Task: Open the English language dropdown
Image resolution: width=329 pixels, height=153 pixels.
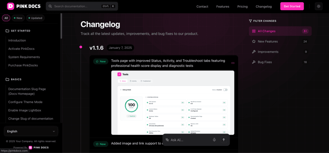Action: tap(31, 131)
